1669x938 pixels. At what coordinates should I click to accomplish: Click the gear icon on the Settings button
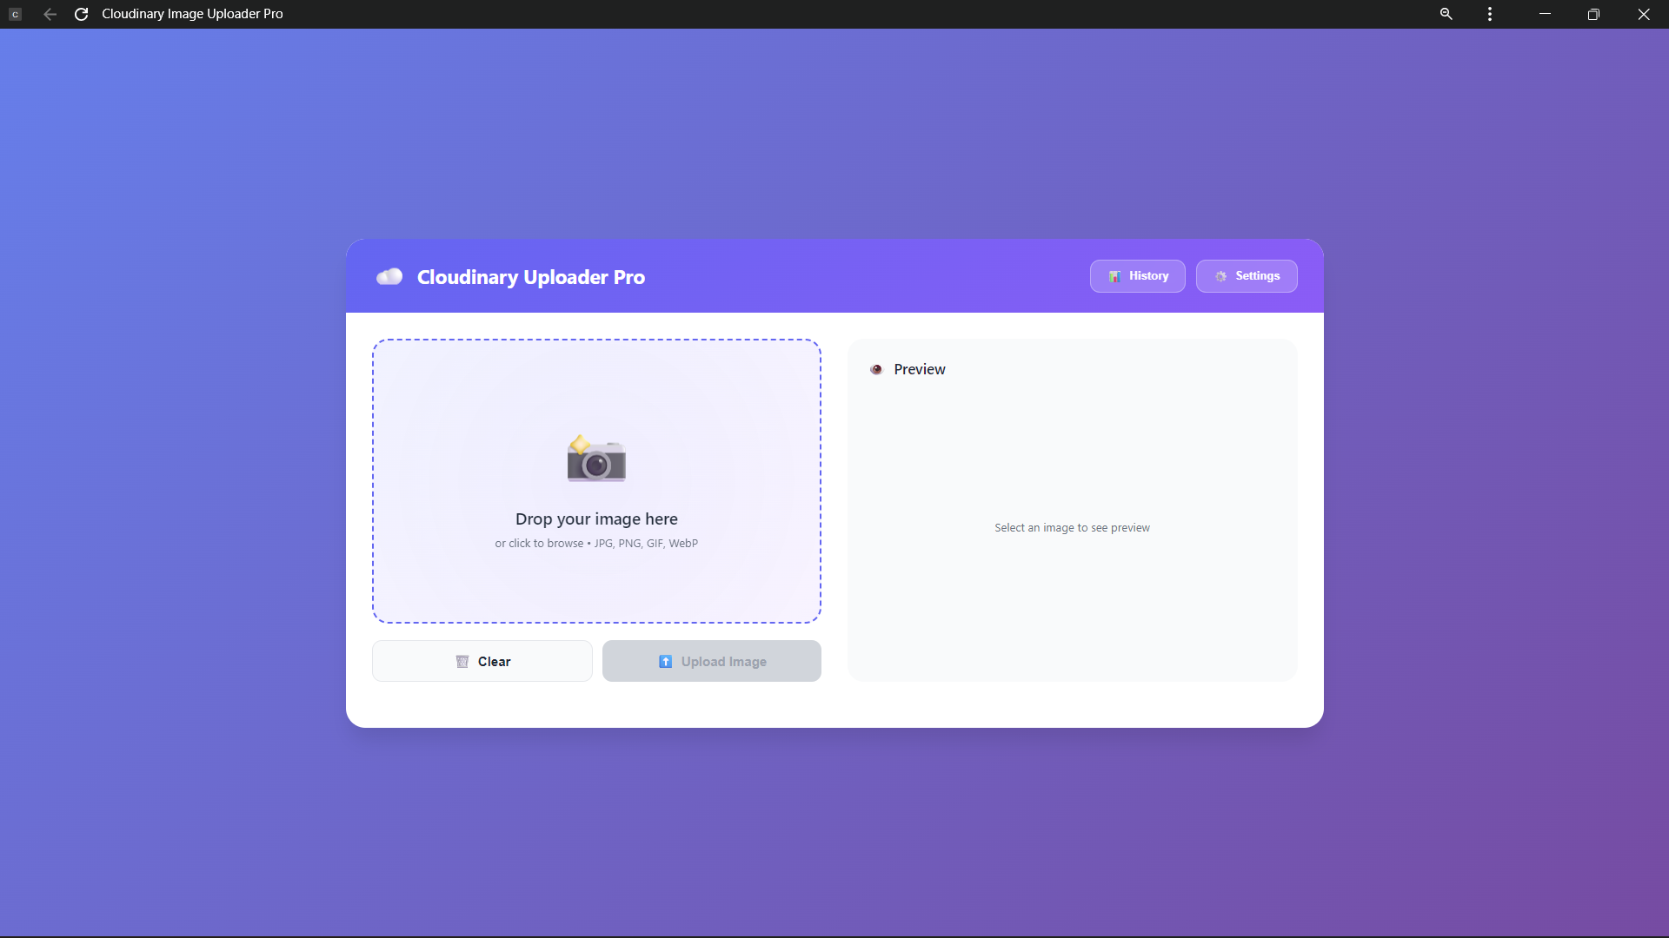pyautogui.click(x=1220, y=276)
